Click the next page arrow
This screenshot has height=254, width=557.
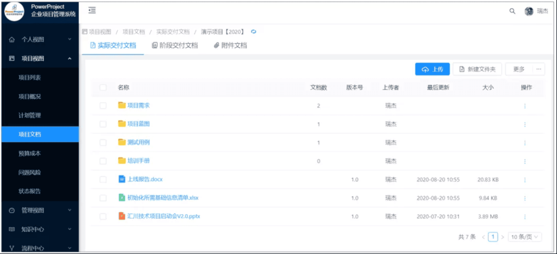pos(502,237)
